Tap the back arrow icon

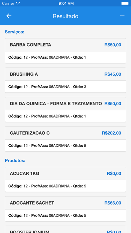tap(9, 16)
